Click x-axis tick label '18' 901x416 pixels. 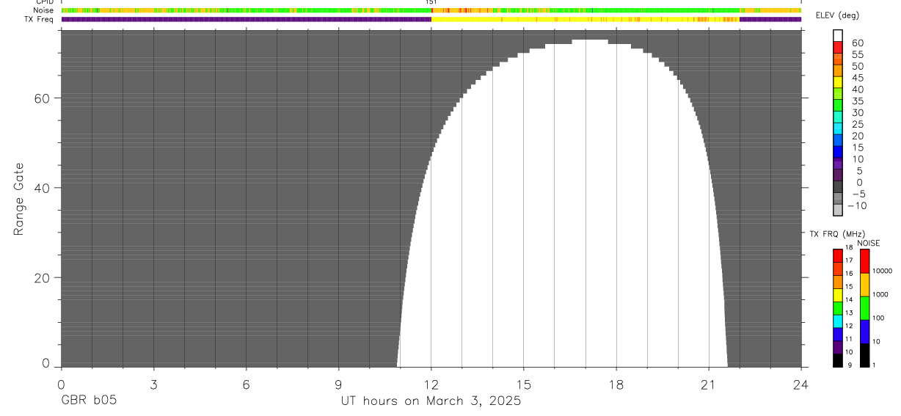616,384
